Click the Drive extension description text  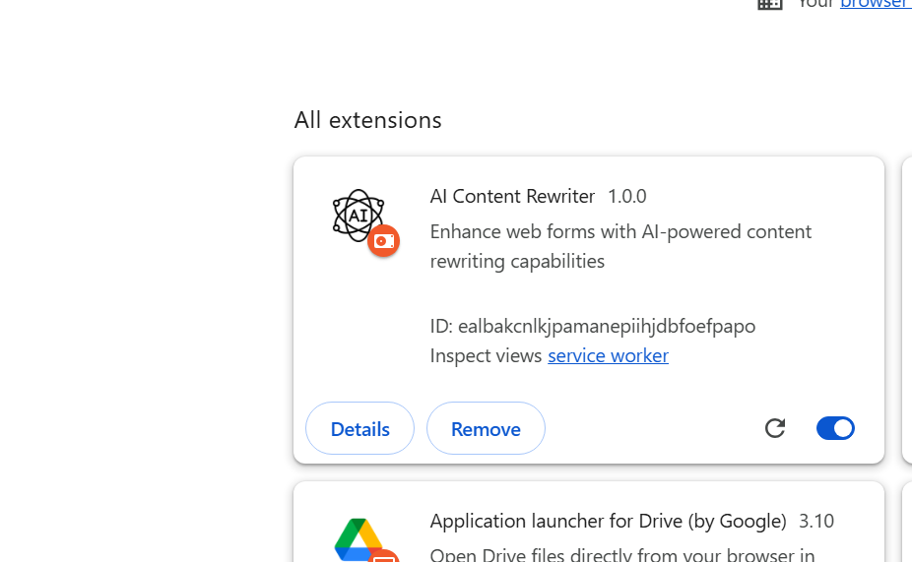coord(621,555)
